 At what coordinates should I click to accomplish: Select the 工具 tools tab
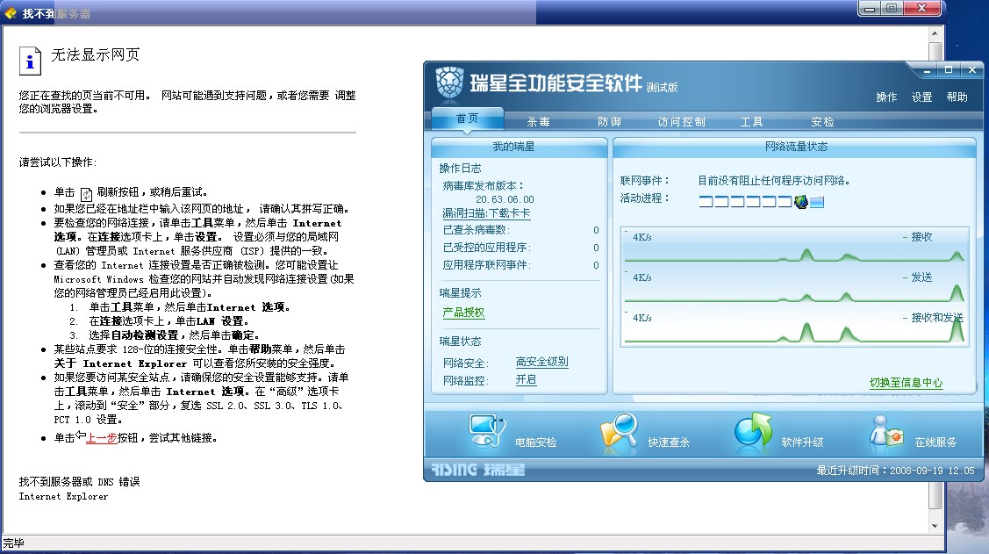pyautogui.click(x=752, y=122)
